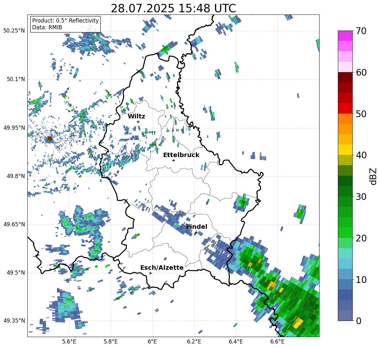Click the colorbar 20 tick label
Screen dimensions: 381x348
click(361, 238)
